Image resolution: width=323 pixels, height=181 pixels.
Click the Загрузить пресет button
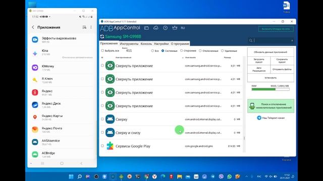click(x=259, y=61)
